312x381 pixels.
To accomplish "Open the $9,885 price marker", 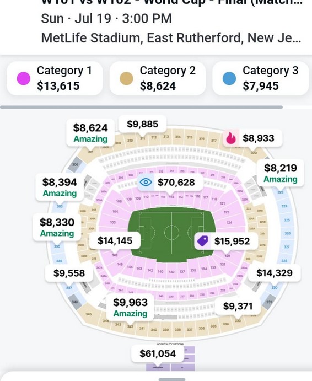I will tap(143, 124).
